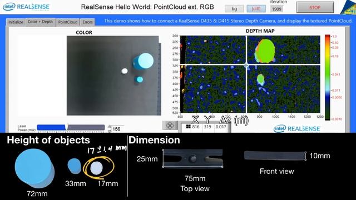Click cursor X value 816

(195, 127)
